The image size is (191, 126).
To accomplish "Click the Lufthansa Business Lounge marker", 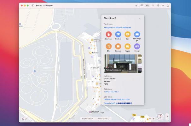I will pos(90,112).
